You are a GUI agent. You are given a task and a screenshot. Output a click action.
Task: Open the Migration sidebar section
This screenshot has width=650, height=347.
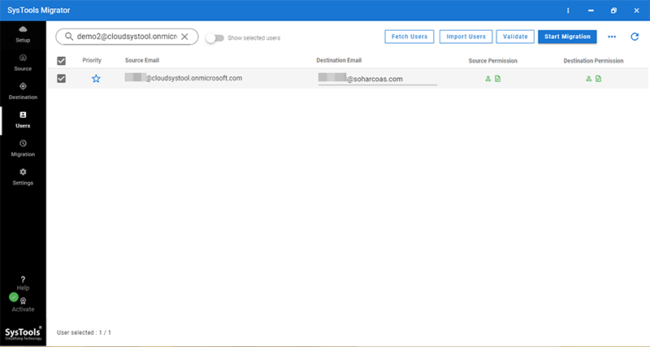23,149
